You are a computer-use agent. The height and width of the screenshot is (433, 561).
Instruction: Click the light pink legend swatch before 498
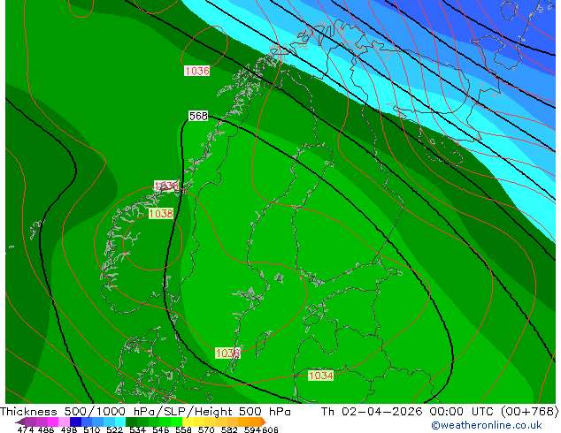(64, 422)
